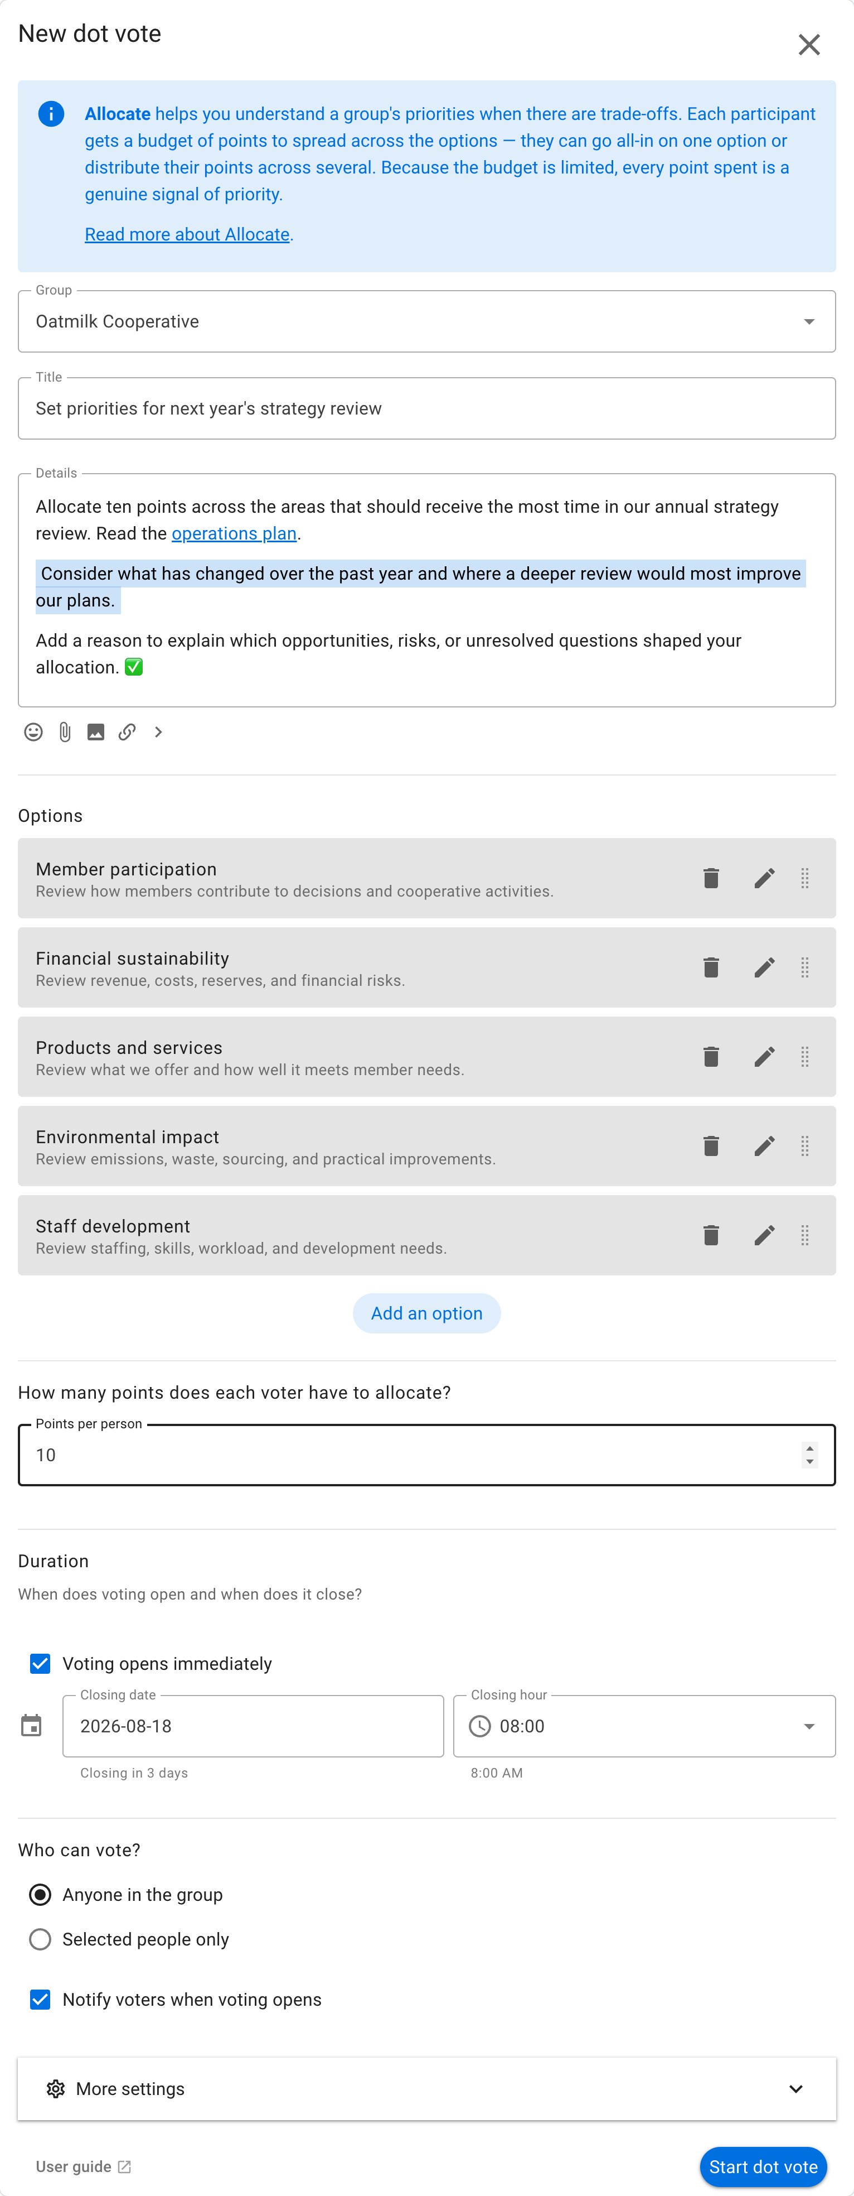Open the emoji picker in details toolbar

click(33, 733)
